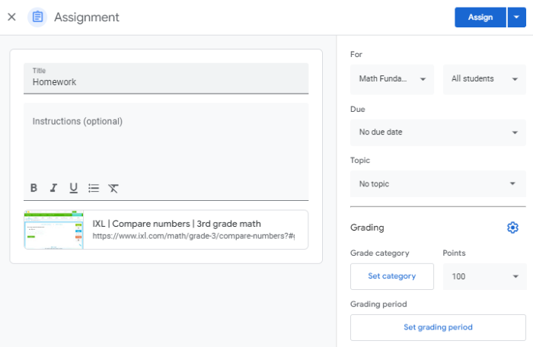
Task: Open the No due date dropdown
Action: click(x=438, y=132)
